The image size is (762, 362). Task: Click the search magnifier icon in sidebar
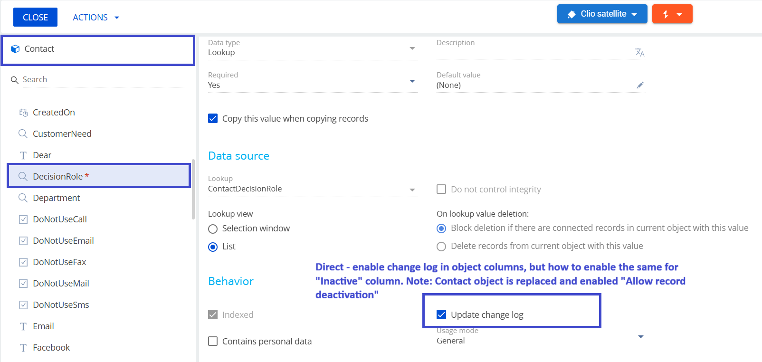coord(15,80)
